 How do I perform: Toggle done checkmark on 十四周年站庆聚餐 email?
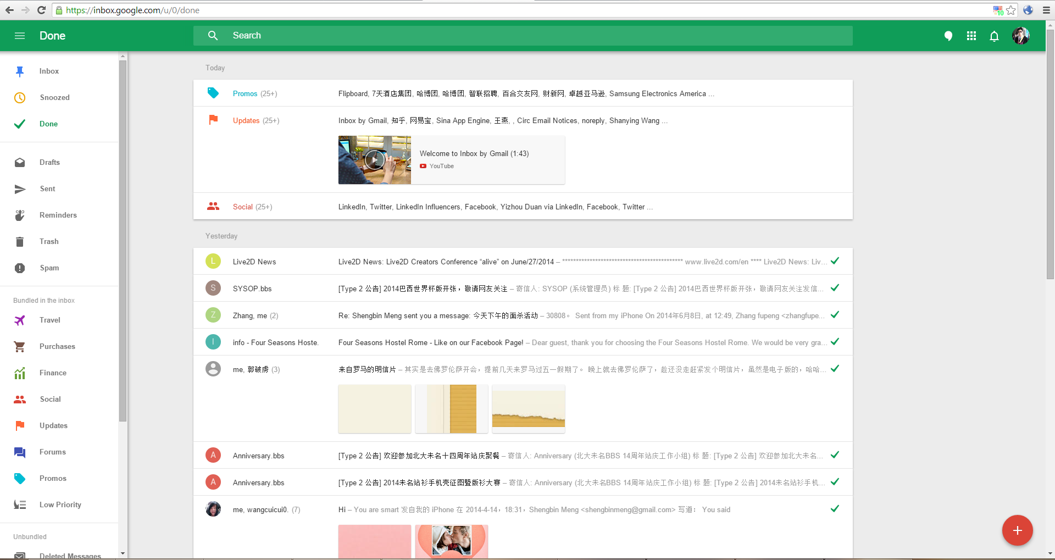point(835,455)
